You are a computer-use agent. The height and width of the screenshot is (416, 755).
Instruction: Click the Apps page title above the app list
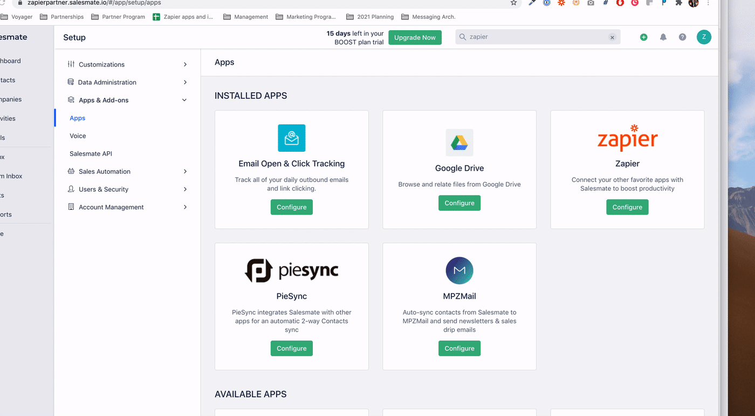224,62
